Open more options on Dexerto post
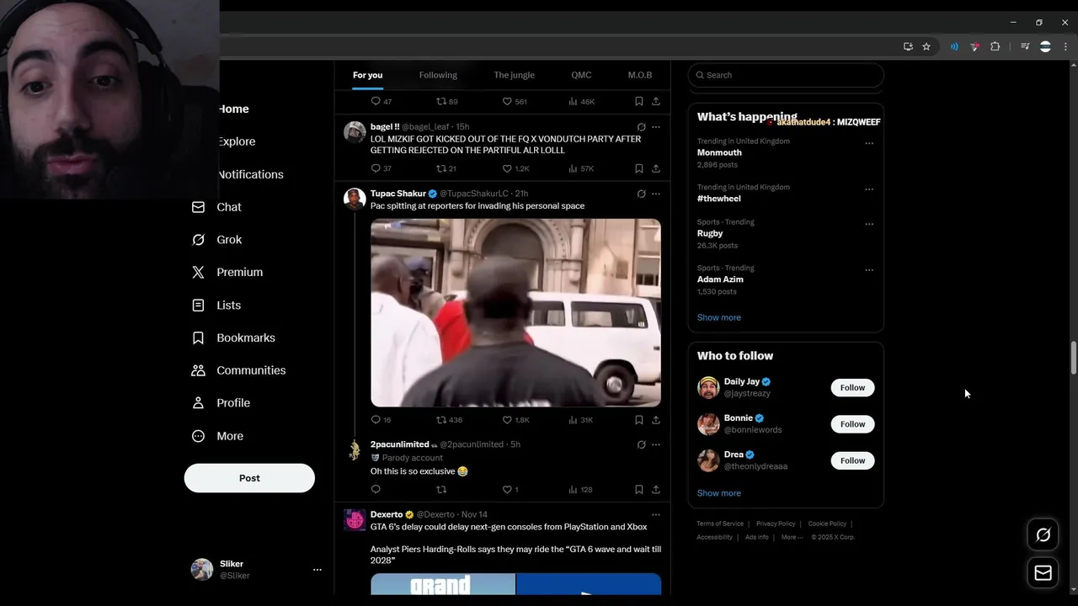The height and width of the screenshot is (606, 1078). pos(656,514)
